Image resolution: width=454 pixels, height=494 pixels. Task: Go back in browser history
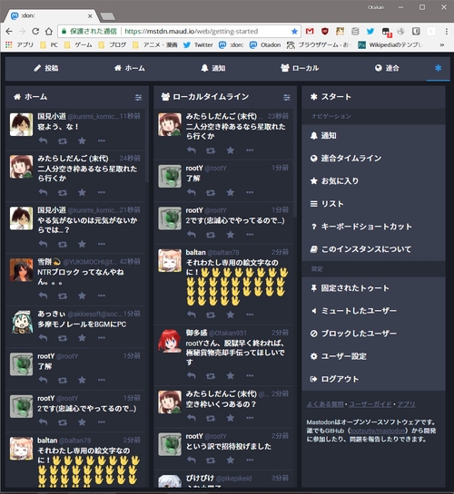click(9, 31)
